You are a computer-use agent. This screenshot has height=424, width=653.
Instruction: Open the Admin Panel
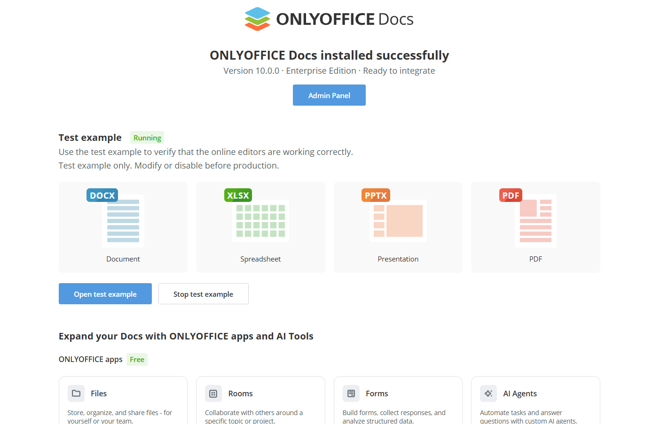tap(329, 95)
